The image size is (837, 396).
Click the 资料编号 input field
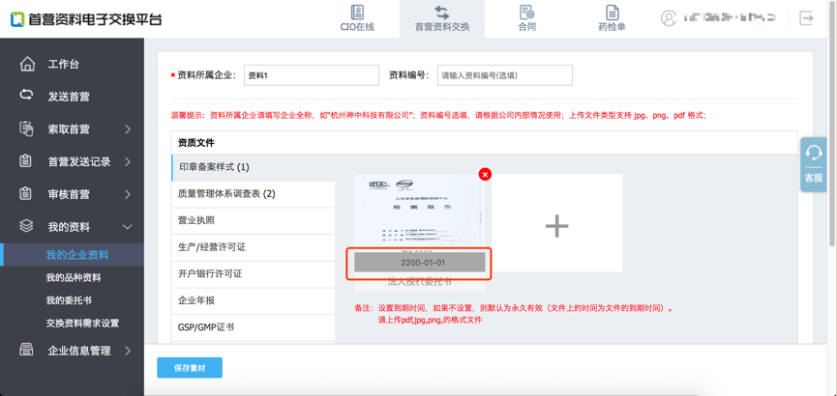pyautogui.click(x=505, y=75)
